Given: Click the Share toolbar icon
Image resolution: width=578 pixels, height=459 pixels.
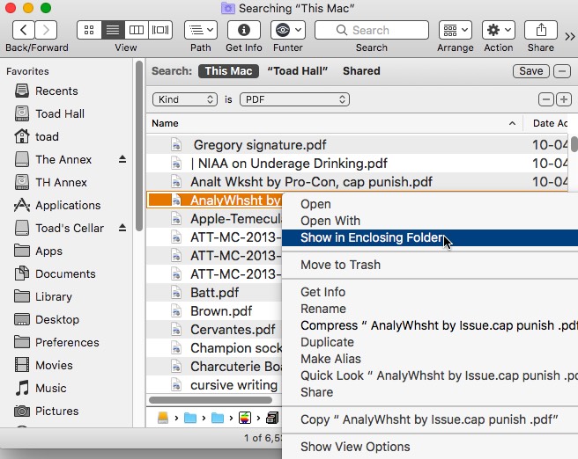Looking at the screenshot, I should [x=541, y=30].
